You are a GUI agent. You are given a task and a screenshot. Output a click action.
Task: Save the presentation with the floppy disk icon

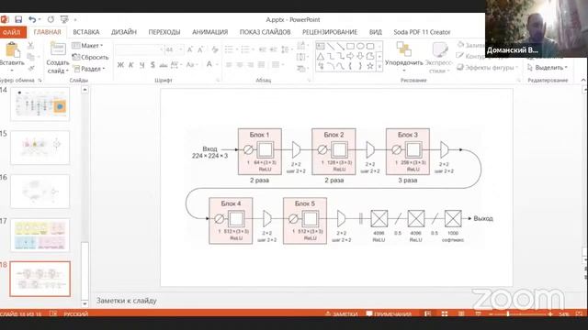coord(18,19)
